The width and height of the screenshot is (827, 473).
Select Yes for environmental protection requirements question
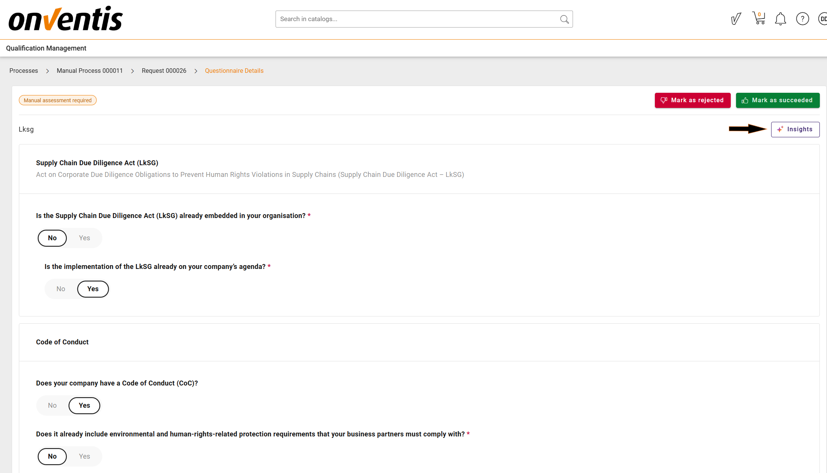click(x=85, y=456)
